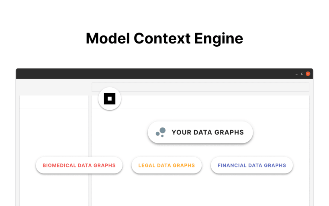This screenshot has width=329, height=206.
Task: Click the black square logo icon
Action: [x=110, y=99]
